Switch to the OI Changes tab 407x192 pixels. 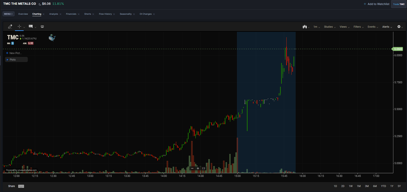(146, 14)
